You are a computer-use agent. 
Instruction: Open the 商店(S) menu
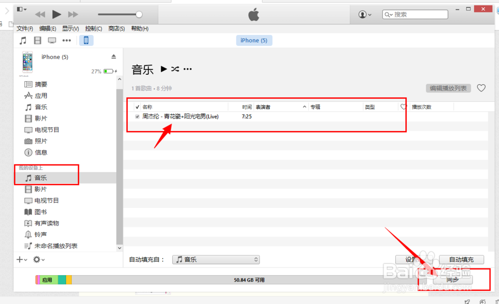[116, 28]
